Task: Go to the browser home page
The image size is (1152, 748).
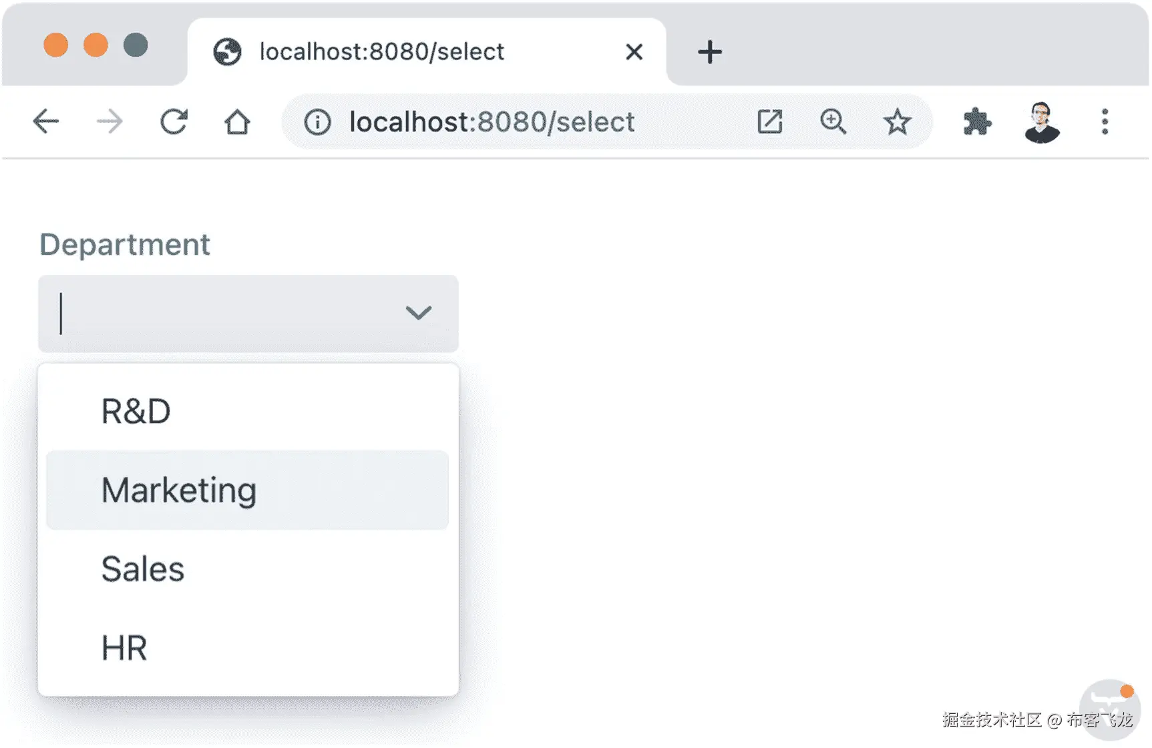Action: pos(237,122)
